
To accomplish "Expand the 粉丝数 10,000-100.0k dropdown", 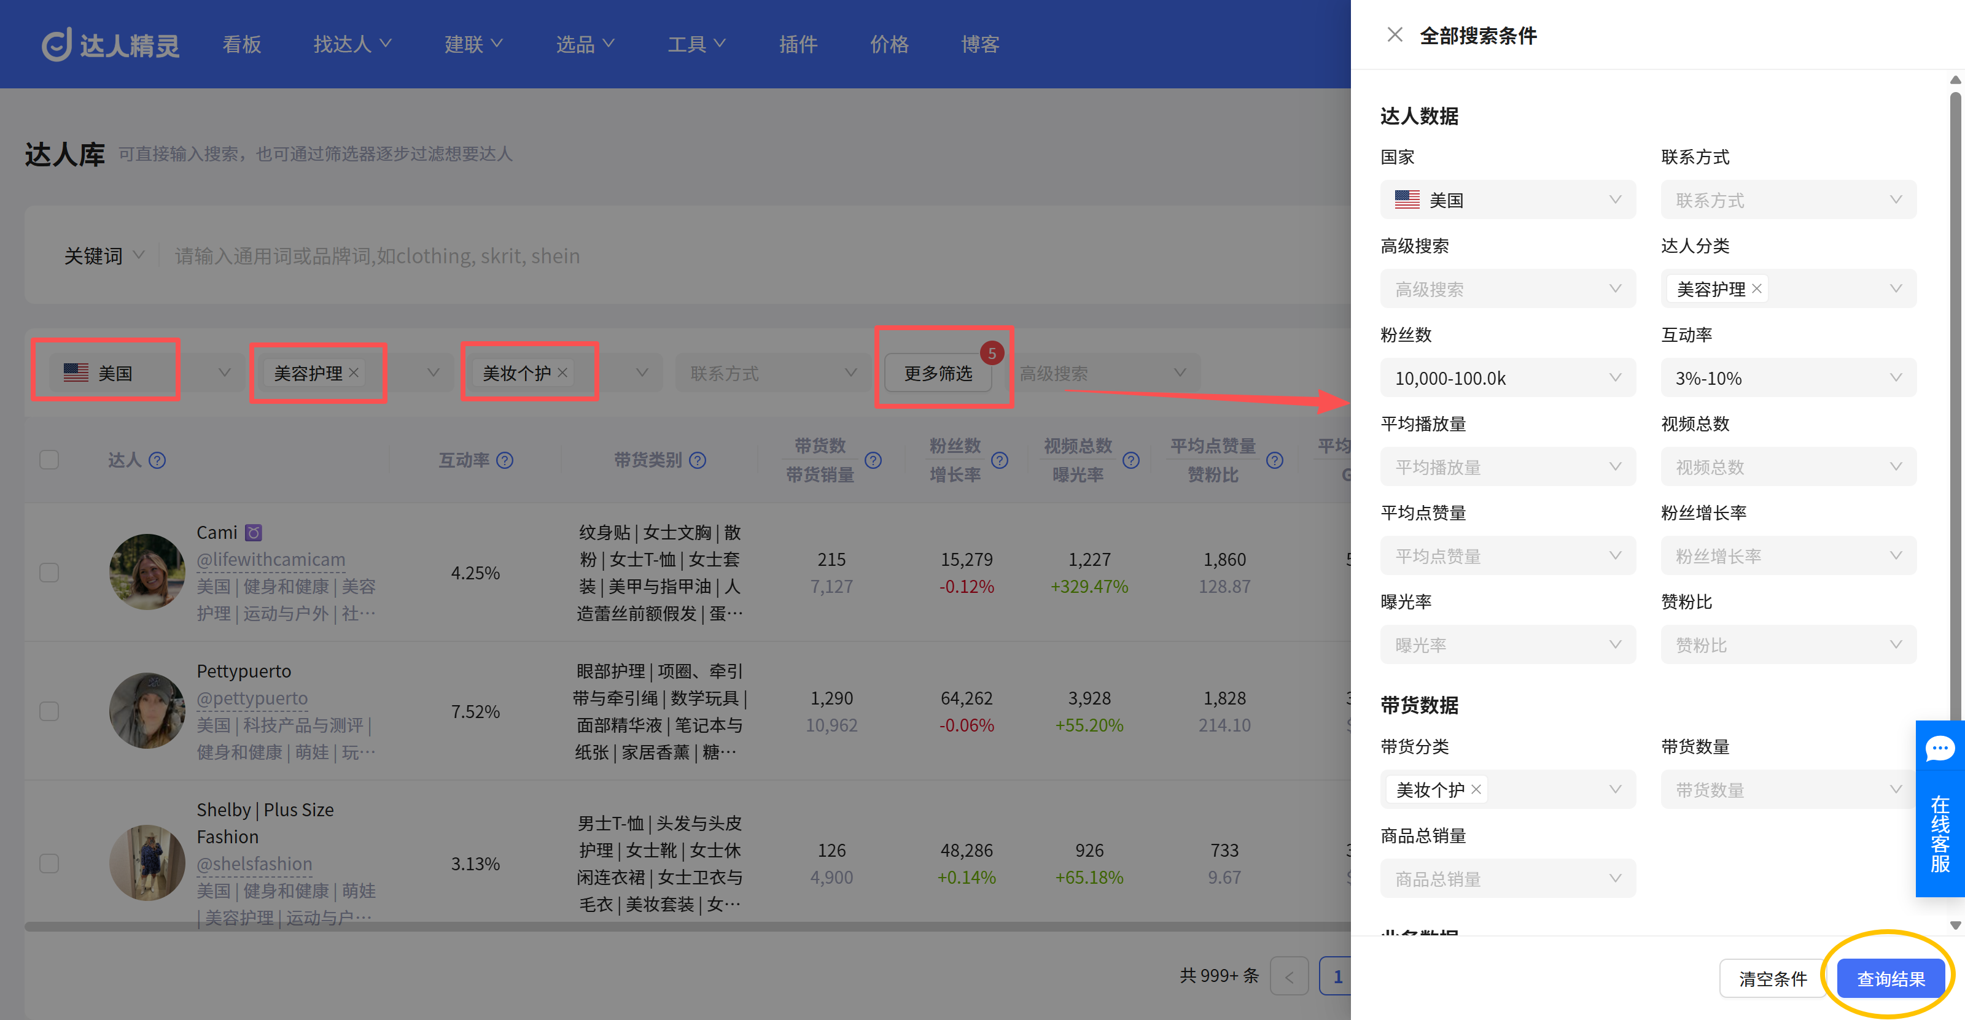I will click(1508, 378).
